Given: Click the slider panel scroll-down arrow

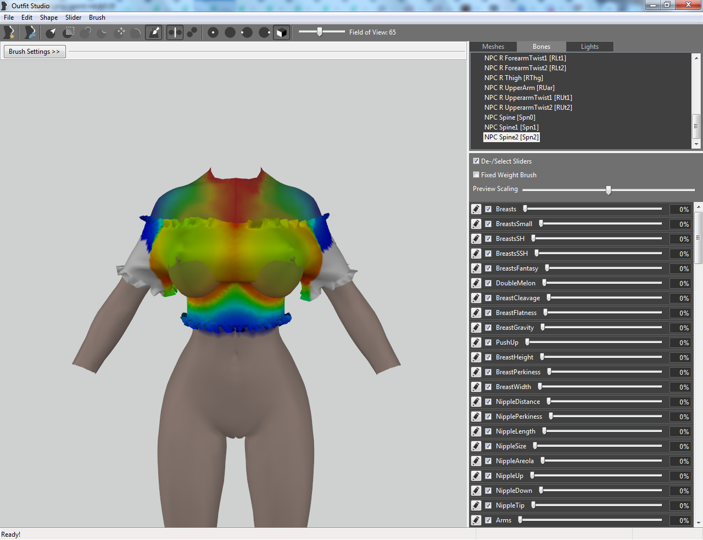Looking at the screenshot, I should [699, 523].
